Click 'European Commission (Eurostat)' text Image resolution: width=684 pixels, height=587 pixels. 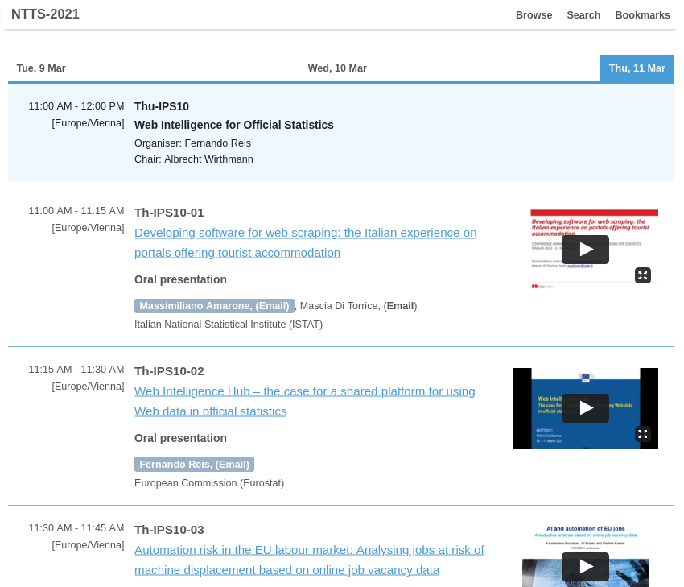pyautogui.click(x=209, y=482)
